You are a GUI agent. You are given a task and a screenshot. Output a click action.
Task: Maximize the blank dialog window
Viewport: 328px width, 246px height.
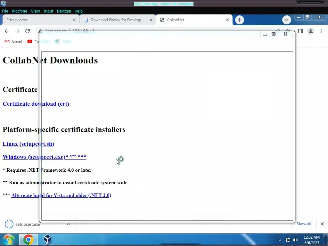274,34
